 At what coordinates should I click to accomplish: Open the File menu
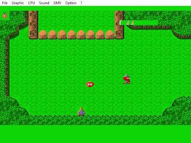[5, 3]
